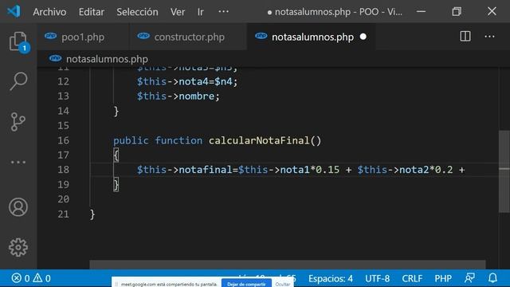Expand the hidden menu bar items ellipsis
Viewport: 510px width, 287px height.
tap(223, 12)
